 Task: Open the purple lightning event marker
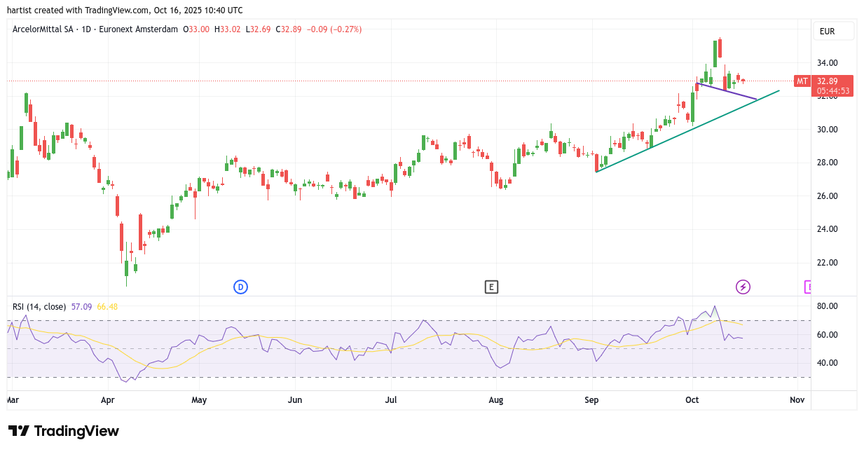[x=743, y=287]
